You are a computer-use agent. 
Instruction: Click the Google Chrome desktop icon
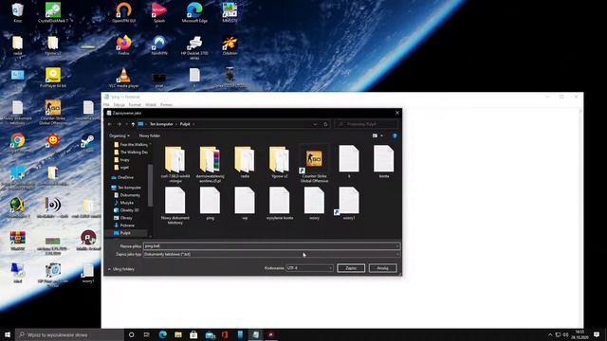tap(17, 143)
